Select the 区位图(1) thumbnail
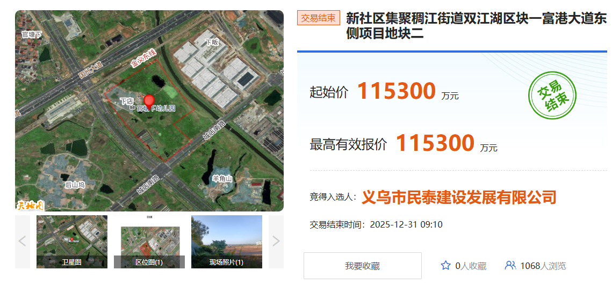The image size is (612, 292). pyautogui.click(x=149, y=242)
